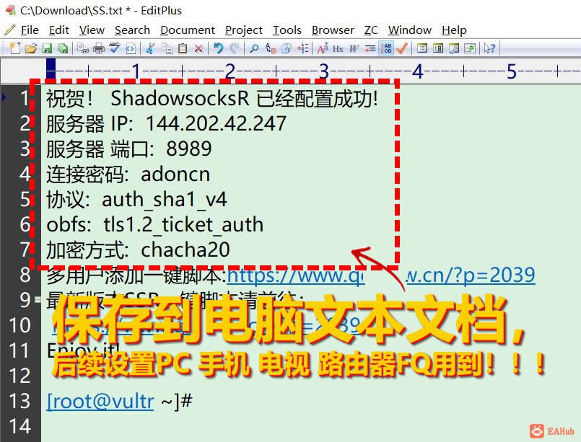Click the text chacha20 on line 7

pos(185,250)
